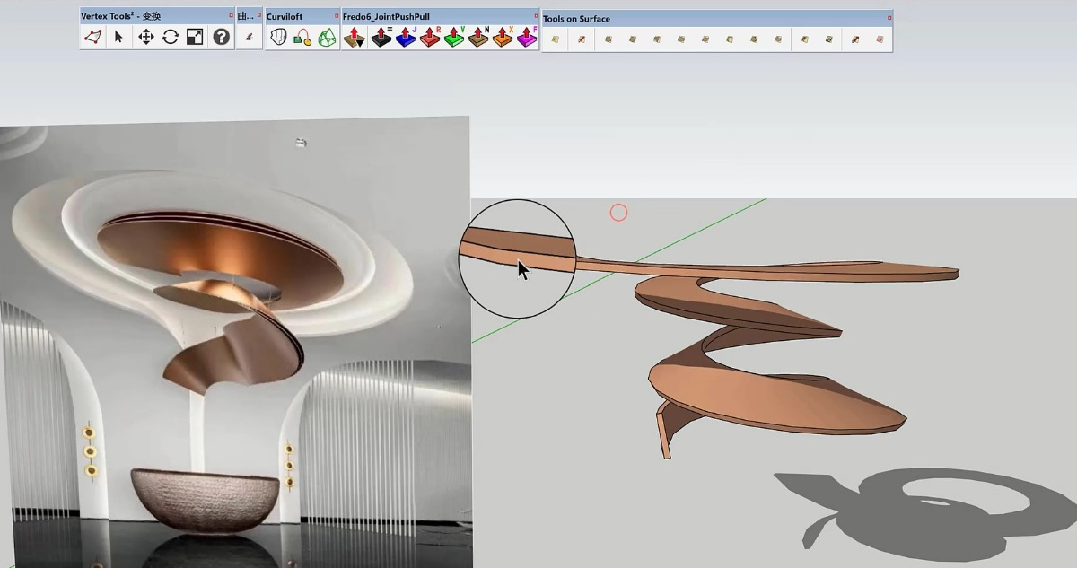Viewport: 1077px width, 568px height.
Task: Click the Vertex Tools toolbar title
Action: (x=120, y=16)
